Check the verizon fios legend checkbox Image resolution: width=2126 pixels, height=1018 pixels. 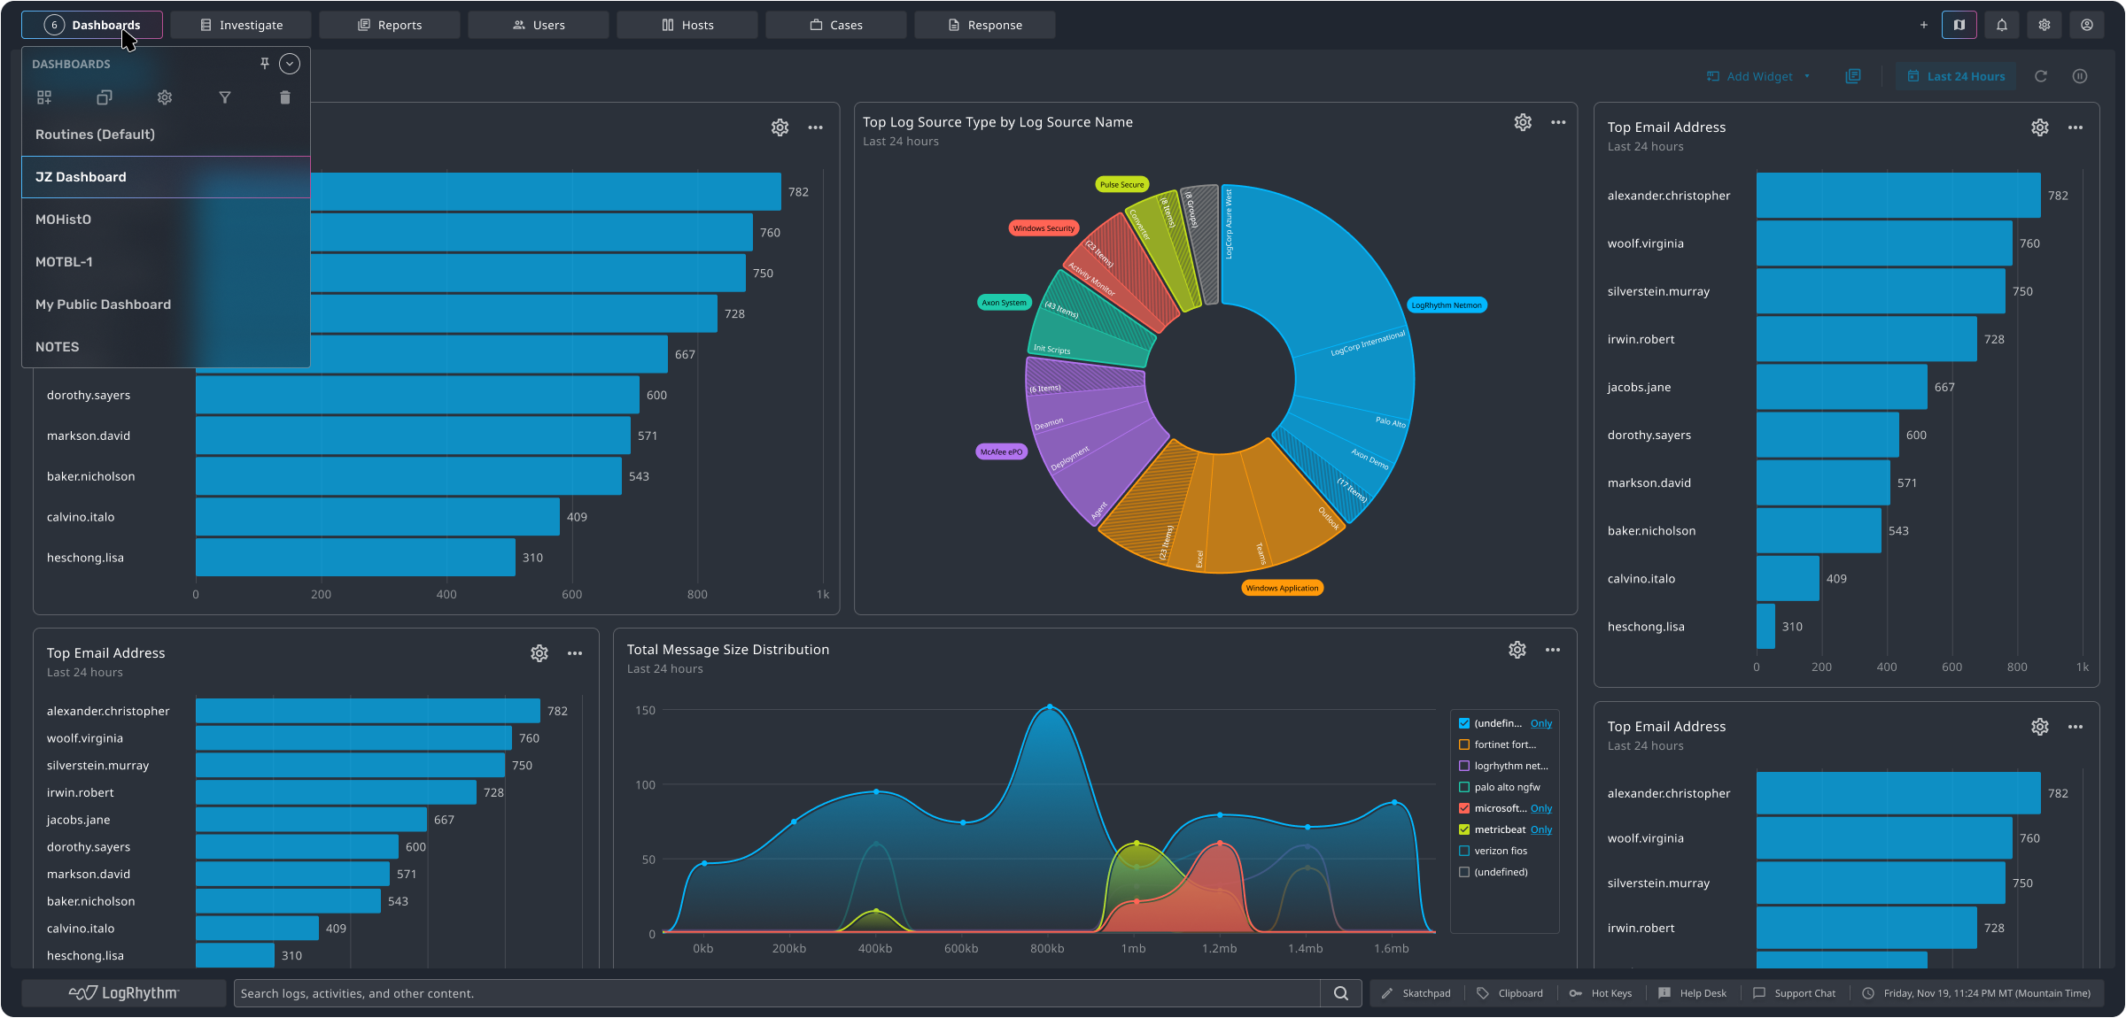click(1464, 851)
